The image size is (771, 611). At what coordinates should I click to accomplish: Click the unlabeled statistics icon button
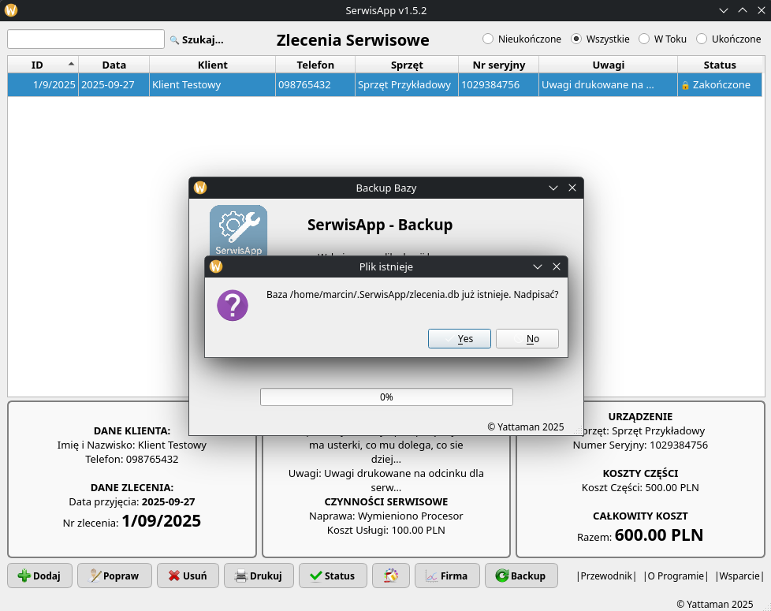coord(390,576)
